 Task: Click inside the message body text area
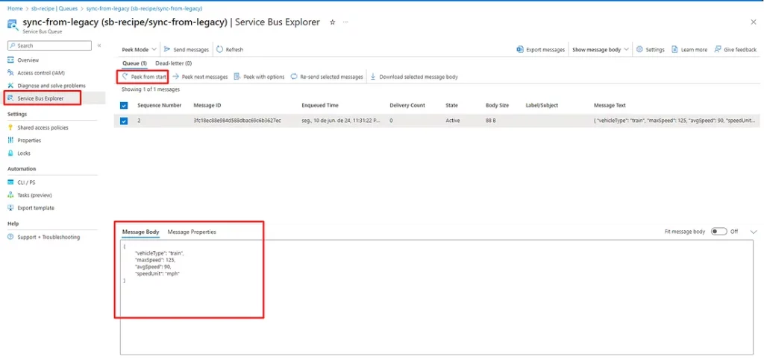436,296
